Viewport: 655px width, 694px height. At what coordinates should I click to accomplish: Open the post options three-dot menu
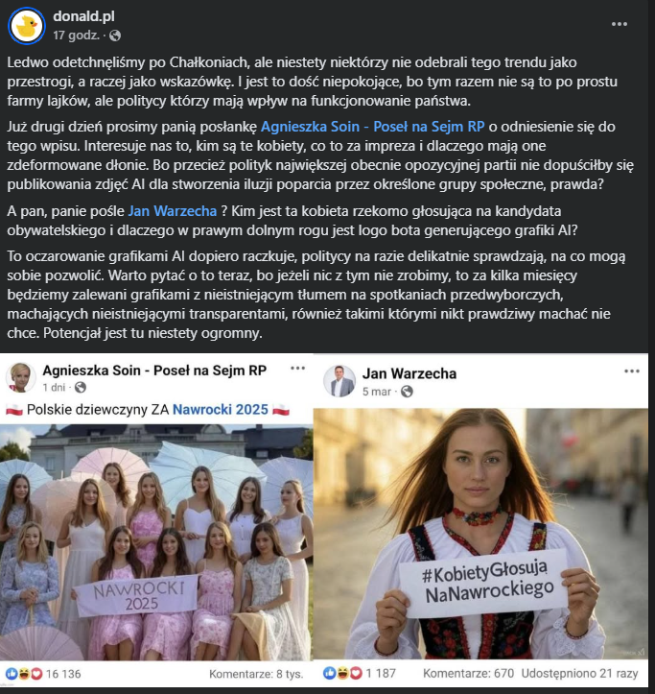click(620, 24)
